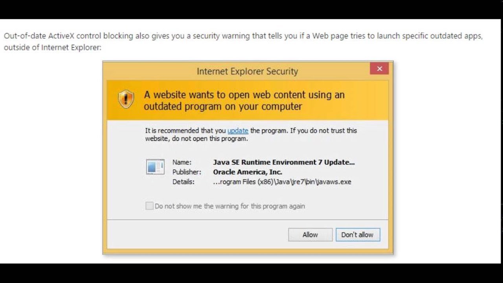
Task: Click the 'Internet Explorer Security' title bar
Action: (x=247, y=71)
